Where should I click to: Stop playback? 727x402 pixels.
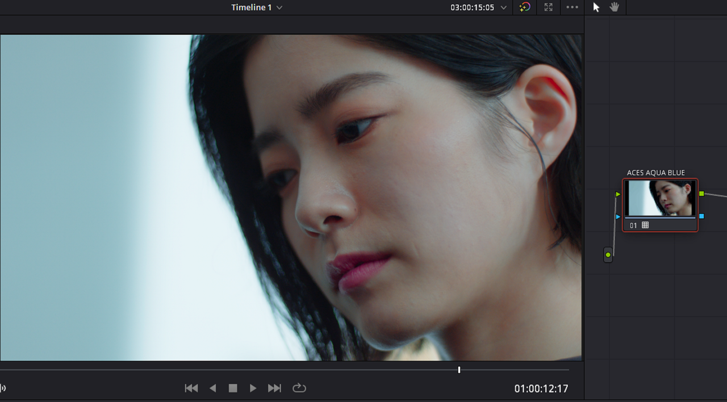(x=233, y=388)
